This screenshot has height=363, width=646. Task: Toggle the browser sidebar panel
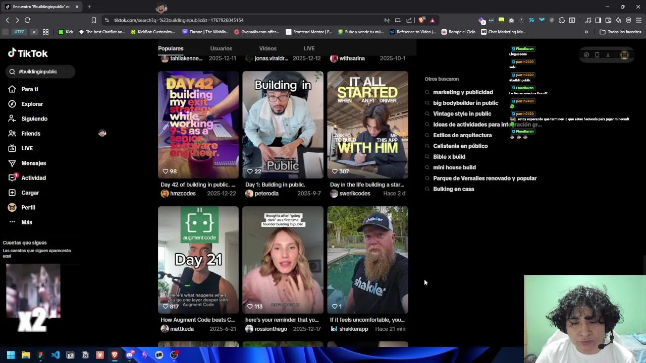598,20
